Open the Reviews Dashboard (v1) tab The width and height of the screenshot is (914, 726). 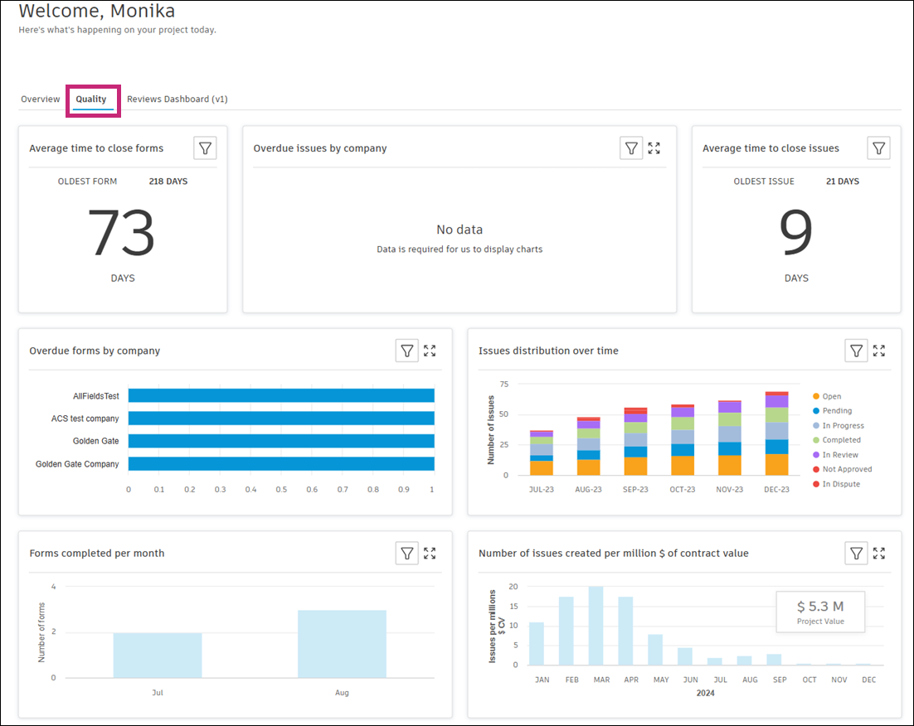(x=177, y=99)
